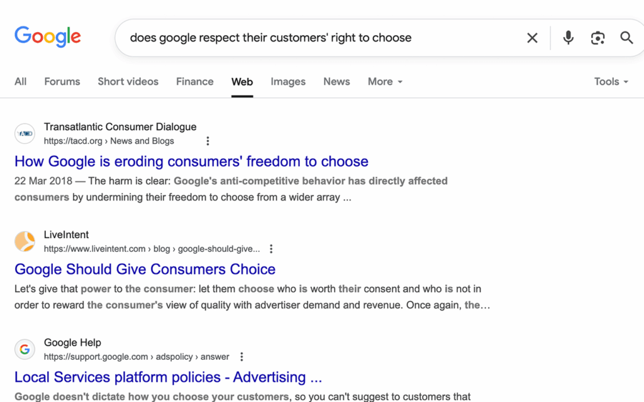Open "Google Should Give Consumers Choice" result
The width and height of the screenshot is (644, 402).
(145, 269)
